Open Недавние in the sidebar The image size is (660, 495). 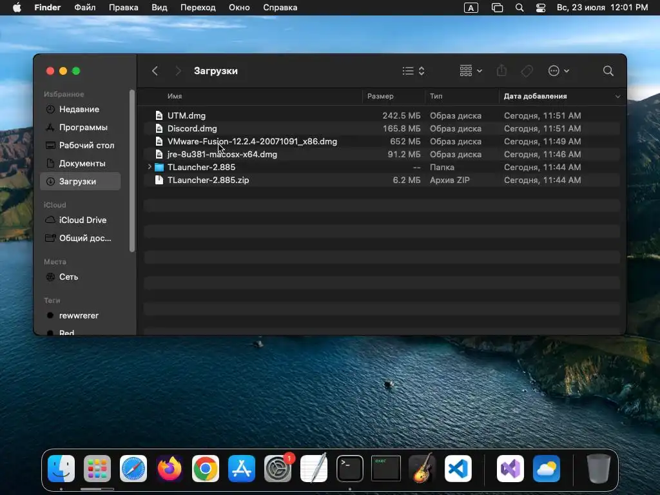point(80,109)
